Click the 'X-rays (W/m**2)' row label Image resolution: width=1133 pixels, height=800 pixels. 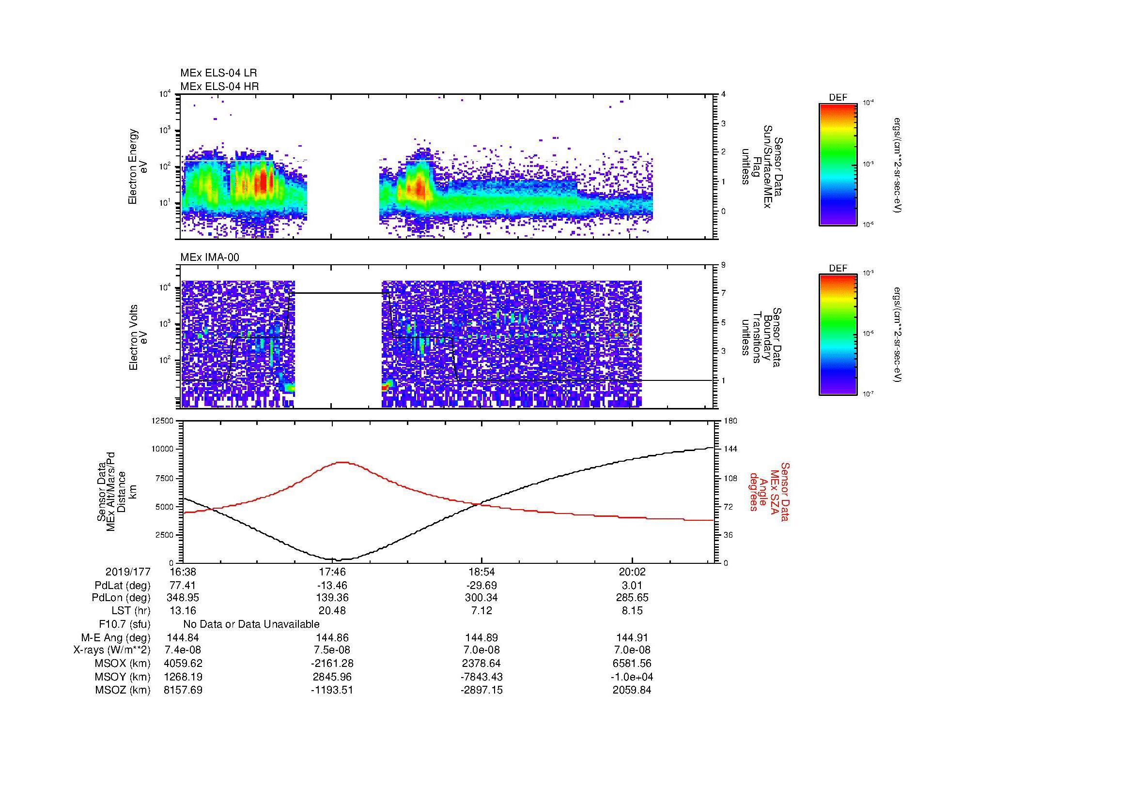coord(112,650)
